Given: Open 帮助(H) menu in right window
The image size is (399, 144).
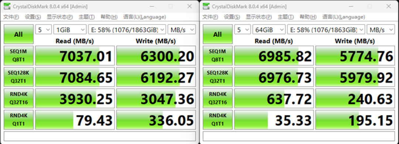Looking at the screenshot, I should click(308, 17).
